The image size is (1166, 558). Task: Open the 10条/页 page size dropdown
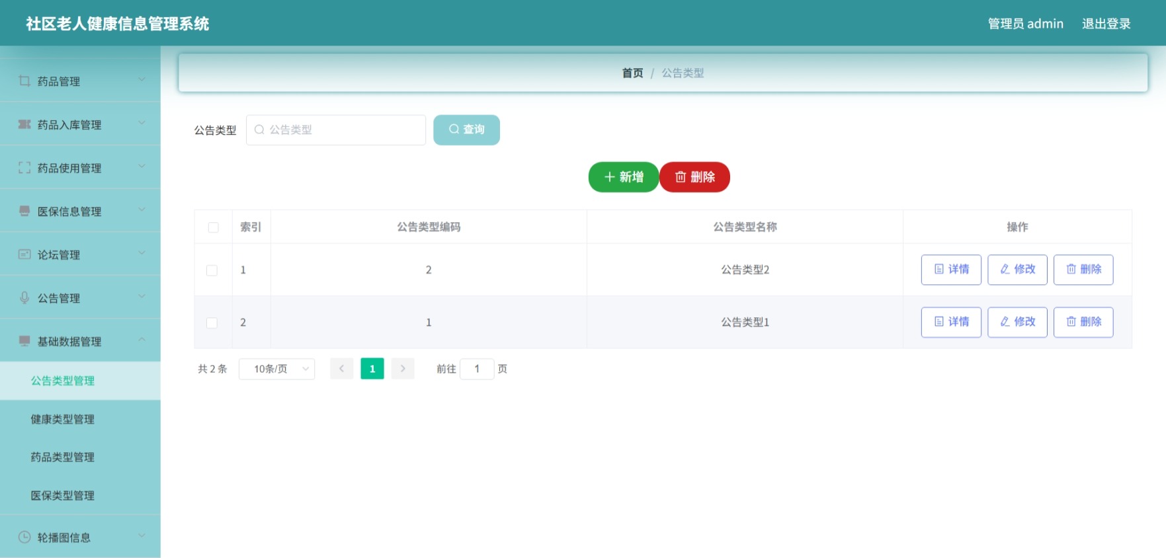tap(276, 369)
